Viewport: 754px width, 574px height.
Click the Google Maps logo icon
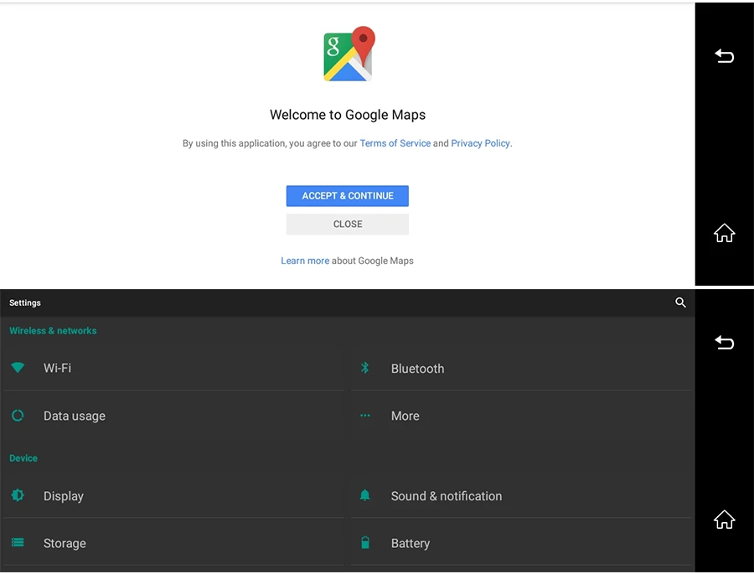pyautogui.click(x=349, y=54)
